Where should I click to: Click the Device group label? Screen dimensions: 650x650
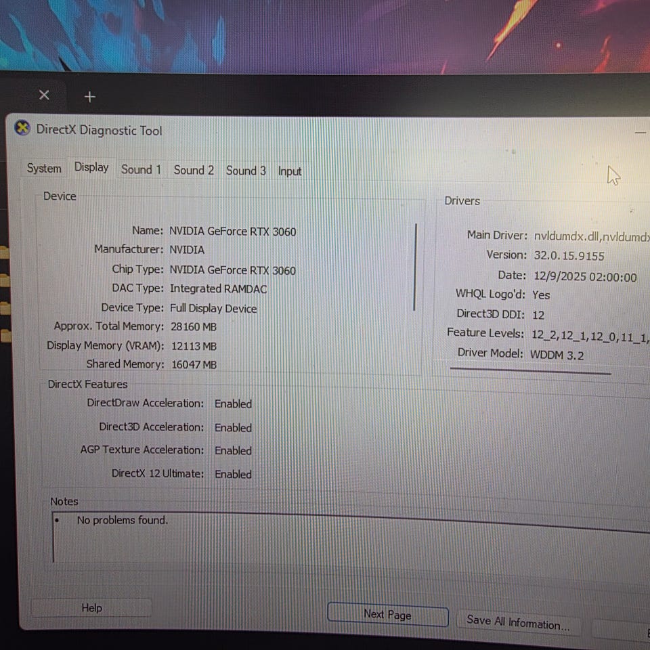click(60, 196)
